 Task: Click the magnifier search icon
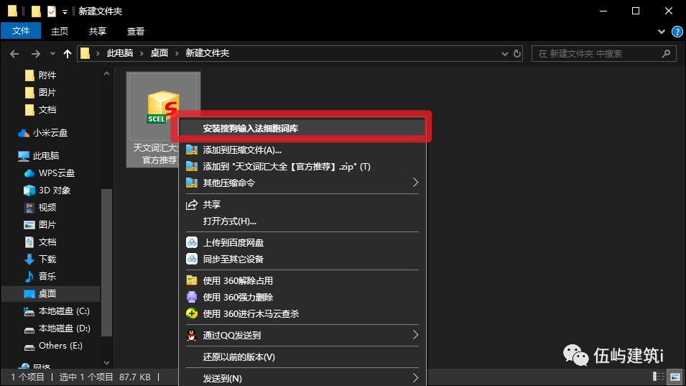666,53
